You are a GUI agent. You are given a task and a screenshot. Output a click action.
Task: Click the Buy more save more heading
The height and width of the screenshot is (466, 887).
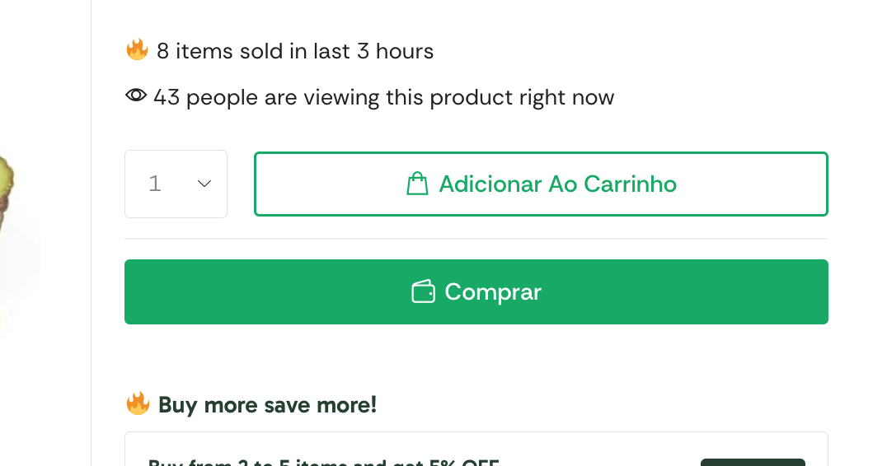pos(267,405)
